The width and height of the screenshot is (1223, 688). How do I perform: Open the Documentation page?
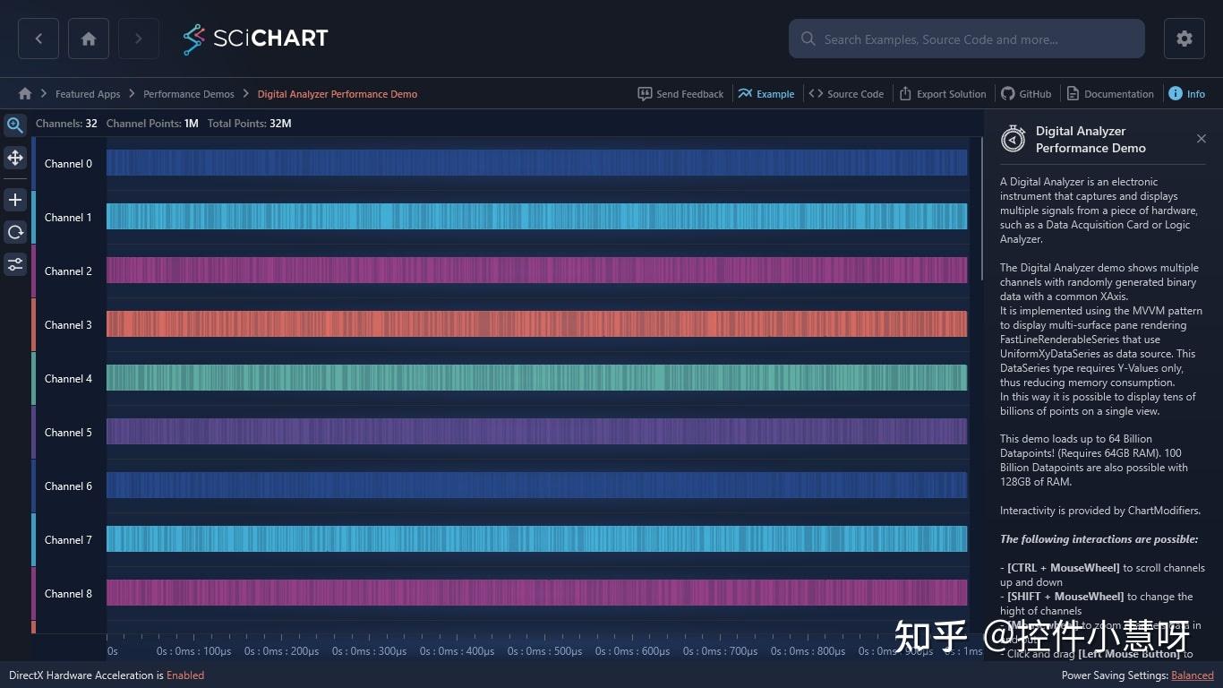pos(1110,93)
